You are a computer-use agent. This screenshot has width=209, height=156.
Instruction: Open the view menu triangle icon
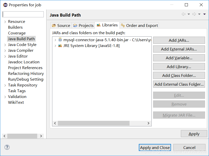[x=204, y=14]
